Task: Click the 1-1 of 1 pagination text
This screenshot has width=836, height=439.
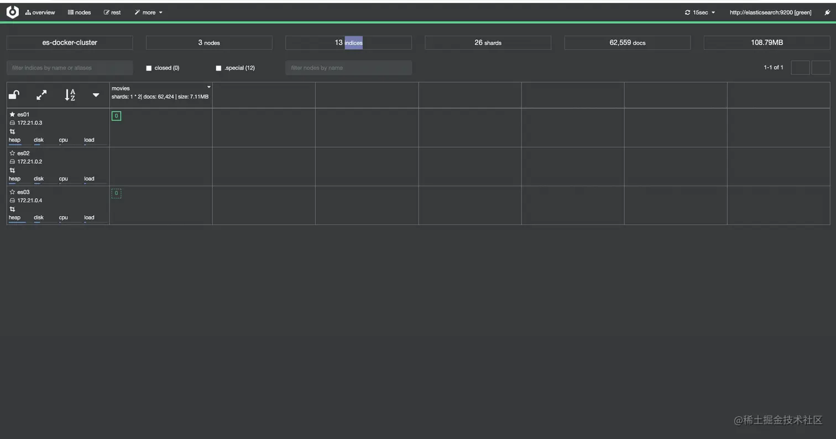Action: (x=774, y=67)
